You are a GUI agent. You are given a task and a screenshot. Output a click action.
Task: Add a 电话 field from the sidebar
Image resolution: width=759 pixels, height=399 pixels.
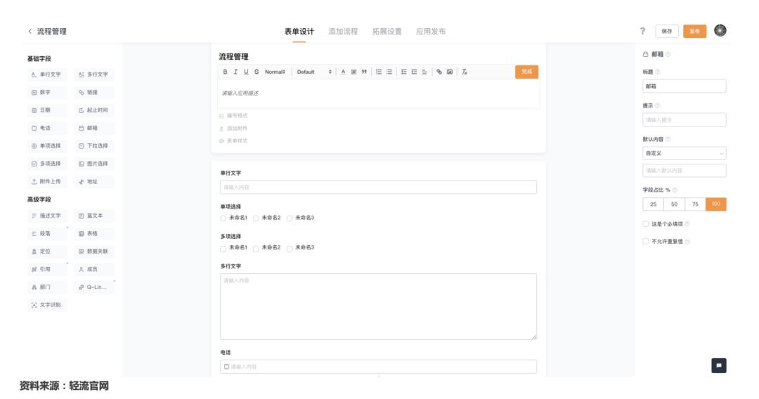(47, 128)
